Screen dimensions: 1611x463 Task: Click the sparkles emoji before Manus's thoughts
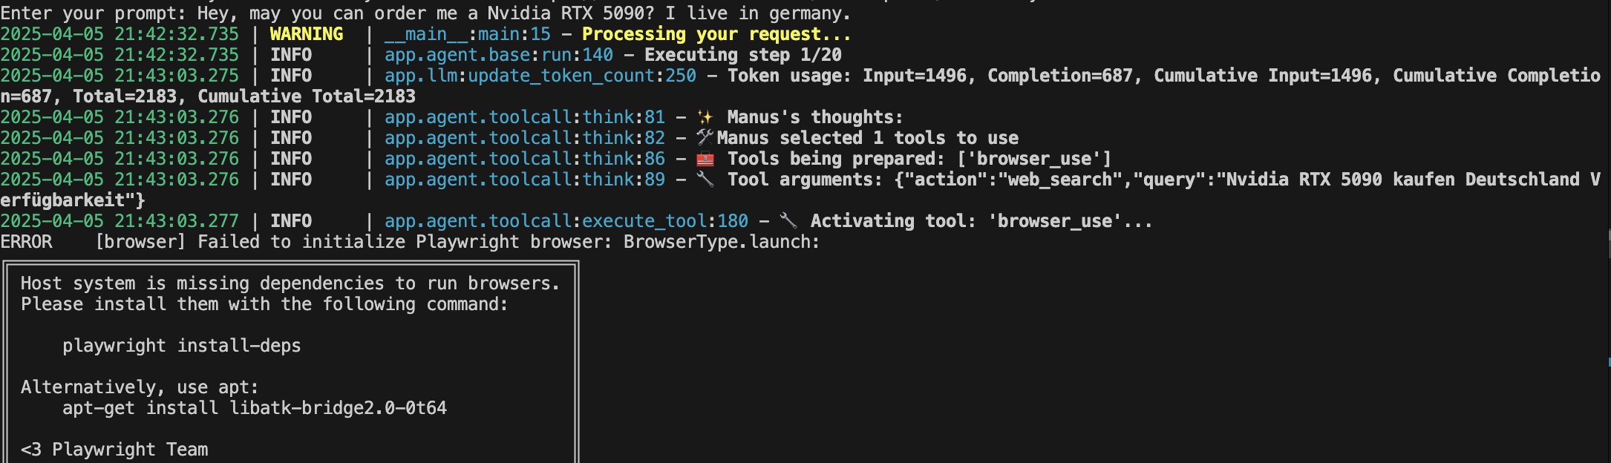click(x=705, y=117)
